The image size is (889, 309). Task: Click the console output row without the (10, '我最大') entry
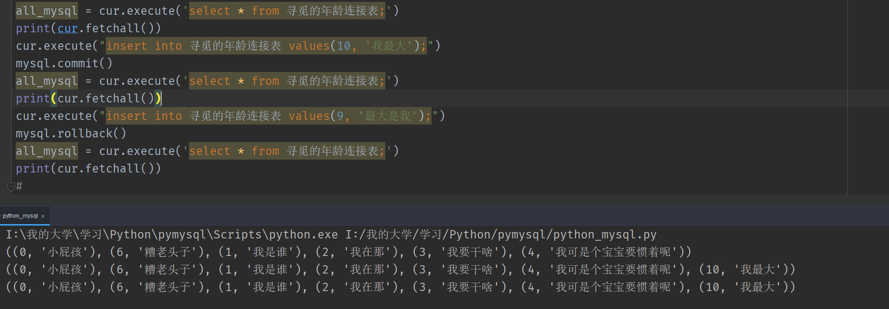(348, 252)
